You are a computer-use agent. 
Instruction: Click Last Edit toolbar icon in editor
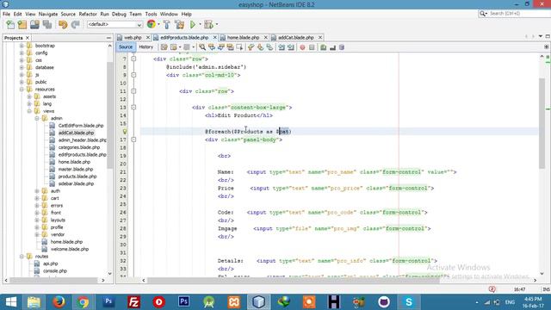pos(164,47)
